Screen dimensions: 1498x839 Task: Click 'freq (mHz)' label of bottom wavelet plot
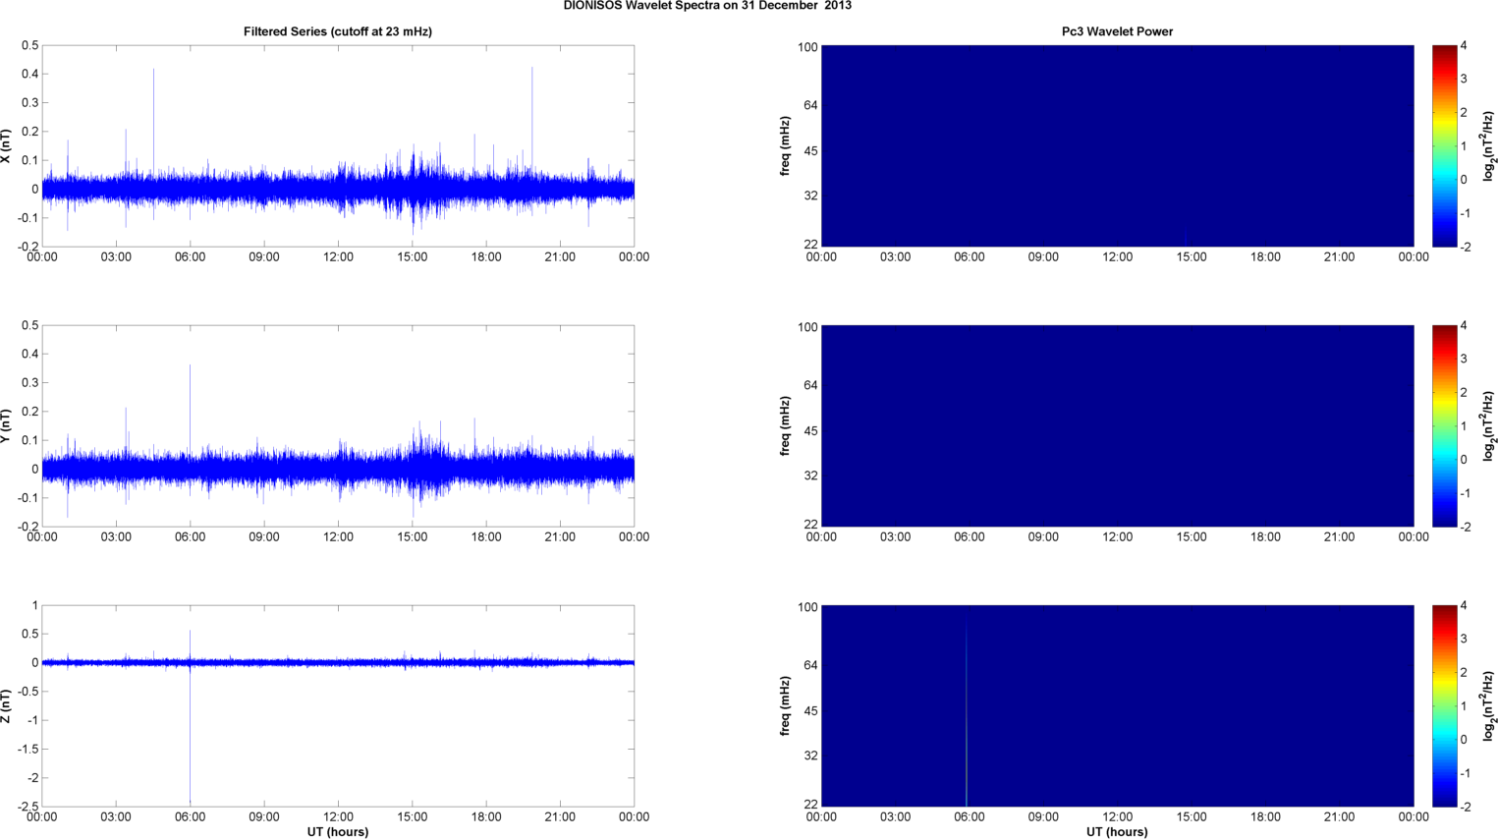786,706
